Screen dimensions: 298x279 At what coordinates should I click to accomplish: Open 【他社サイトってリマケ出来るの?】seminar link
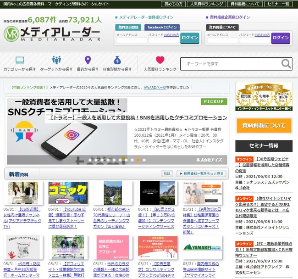coord(263,207)
